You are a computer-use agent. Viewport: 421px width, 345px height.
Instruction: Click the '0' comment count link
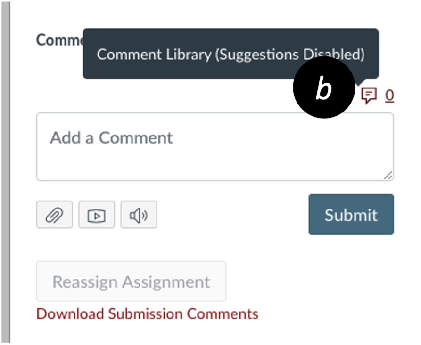pos(389,96)
